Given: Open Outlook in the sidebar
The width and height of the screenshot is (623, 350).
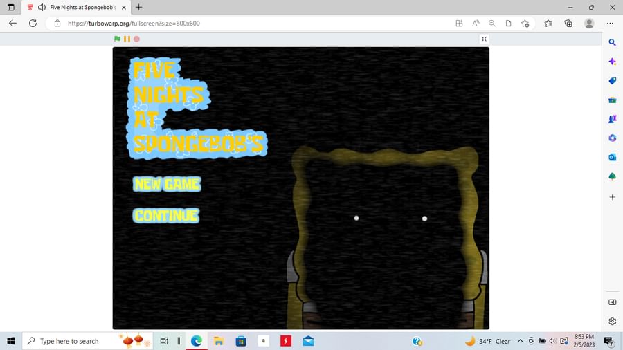Looking at the screenshot, I should pyautogui.click(x=613, y=157).
